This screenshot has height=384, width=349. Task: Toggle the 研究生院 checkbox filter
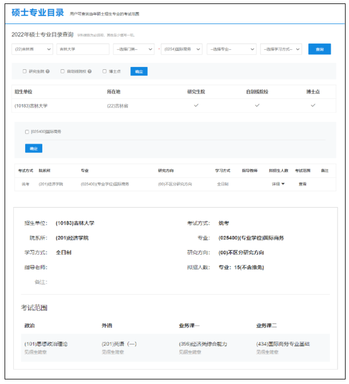click(x=25, y=72)
